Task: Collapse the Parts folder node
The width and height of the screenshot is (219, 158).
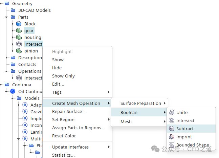Action: coord(6,17)
